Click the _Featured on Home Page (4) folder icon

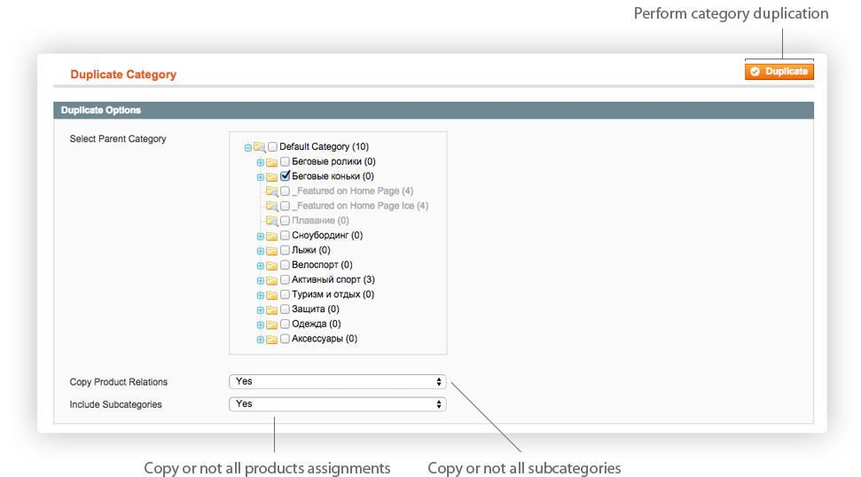click(x=272, y=192)
